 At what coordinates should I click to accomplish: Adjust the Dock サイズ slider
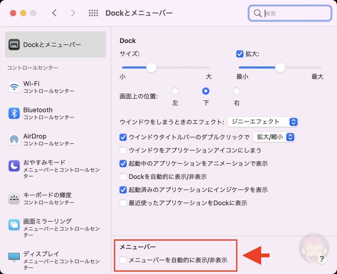152,67
